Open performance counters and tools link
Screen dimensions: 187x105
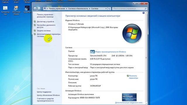(45, 100)
